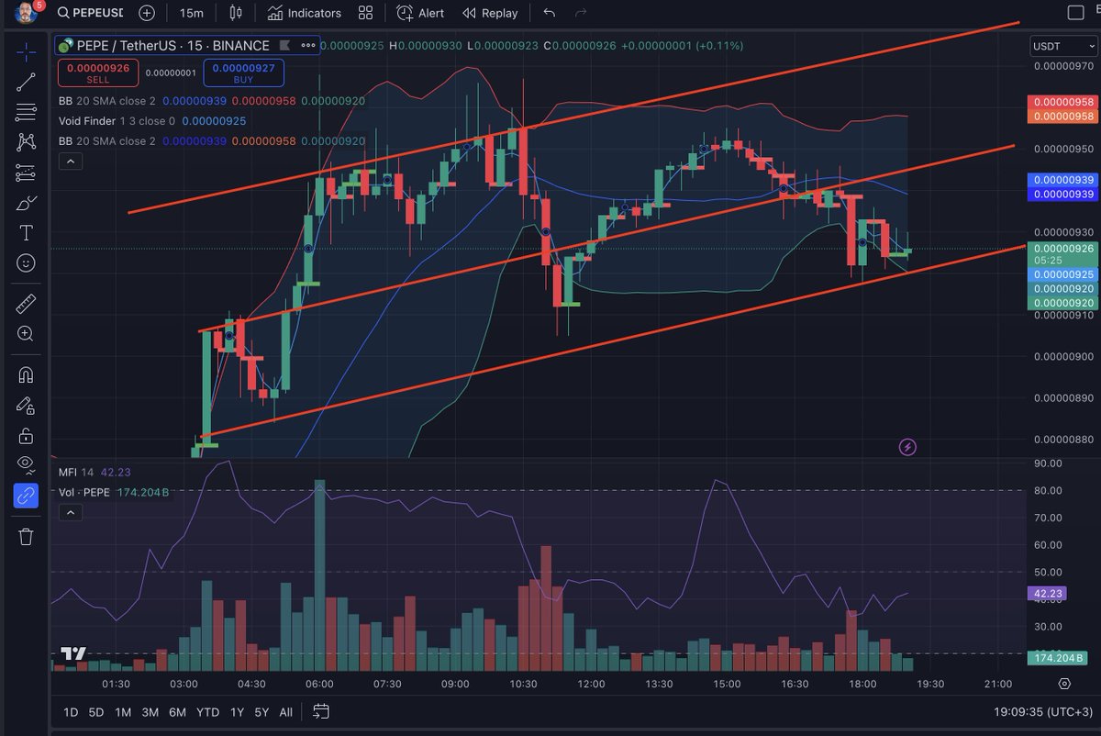The height and width of the screenshot is (736, 1101).
Task: Lock all drawing tools
Action: tap(26, 435)
